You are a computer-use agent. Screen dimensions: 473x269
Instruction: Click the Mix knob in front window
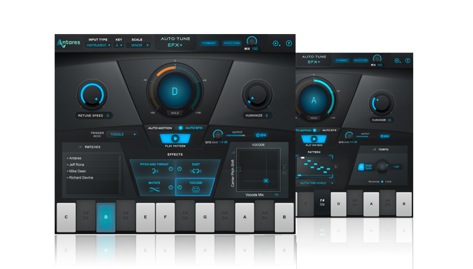251,41
